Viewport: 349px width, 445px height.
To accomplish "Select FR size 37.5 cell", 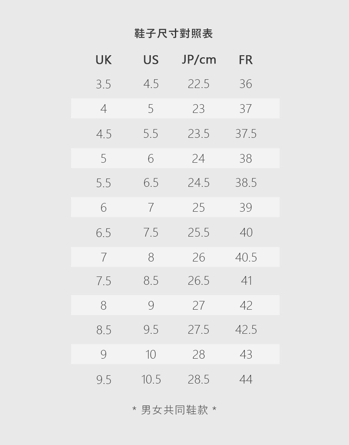I will point(246,134).
